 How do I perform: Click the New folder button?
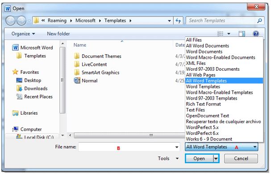pos(58,34)
